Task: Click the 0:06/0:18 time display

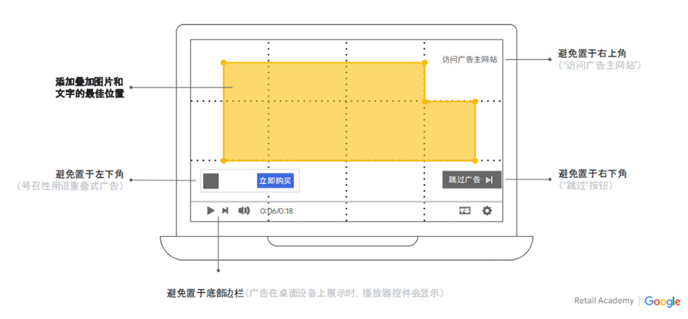Action: click(277, 211)
